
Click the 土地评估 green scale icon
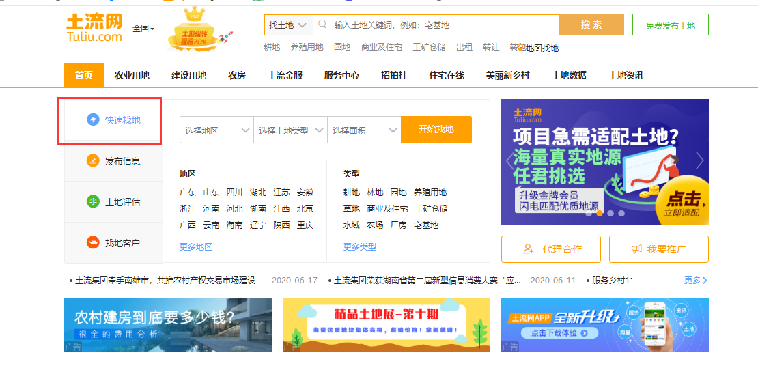click(93, 202)
